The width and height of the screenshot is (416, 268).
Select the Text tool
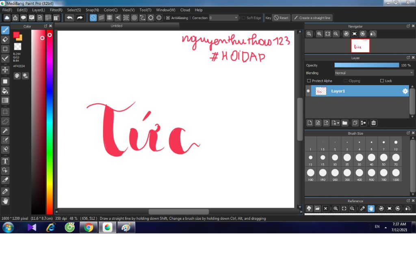[x=5, y=161]
